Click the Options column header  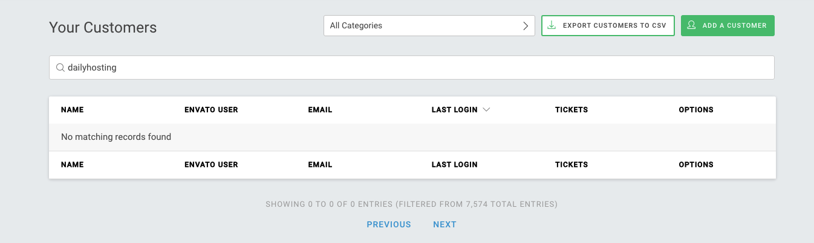696,110
